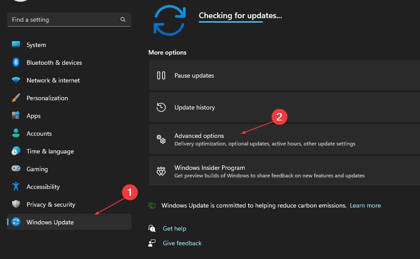Viewport: 420px width, 259px height.
Task: Click the Gaming controller icon
Action: coord(16,169)
